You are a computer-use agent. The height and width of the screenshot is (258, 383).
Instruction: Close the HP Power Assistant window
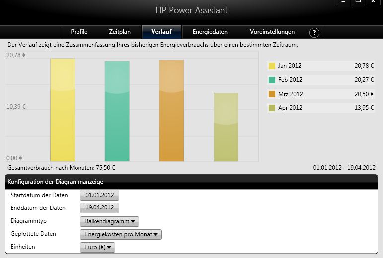(x=373, y=2)
